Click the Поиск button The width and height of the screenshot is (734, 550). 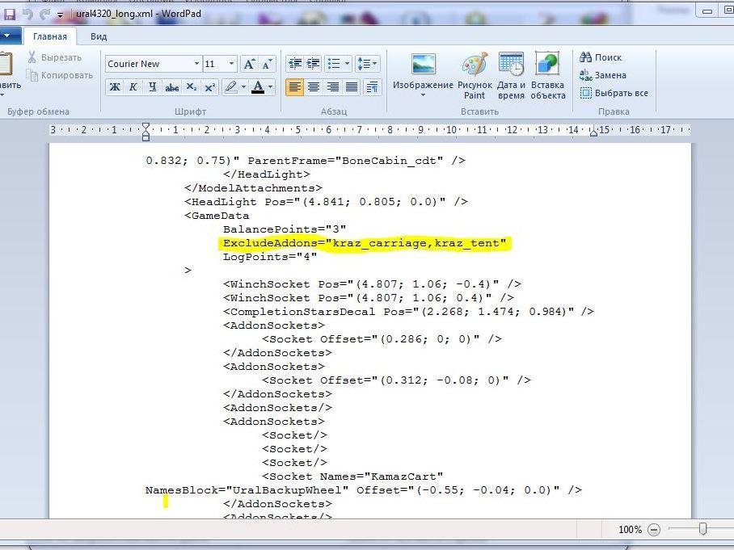tap(601, 57)
